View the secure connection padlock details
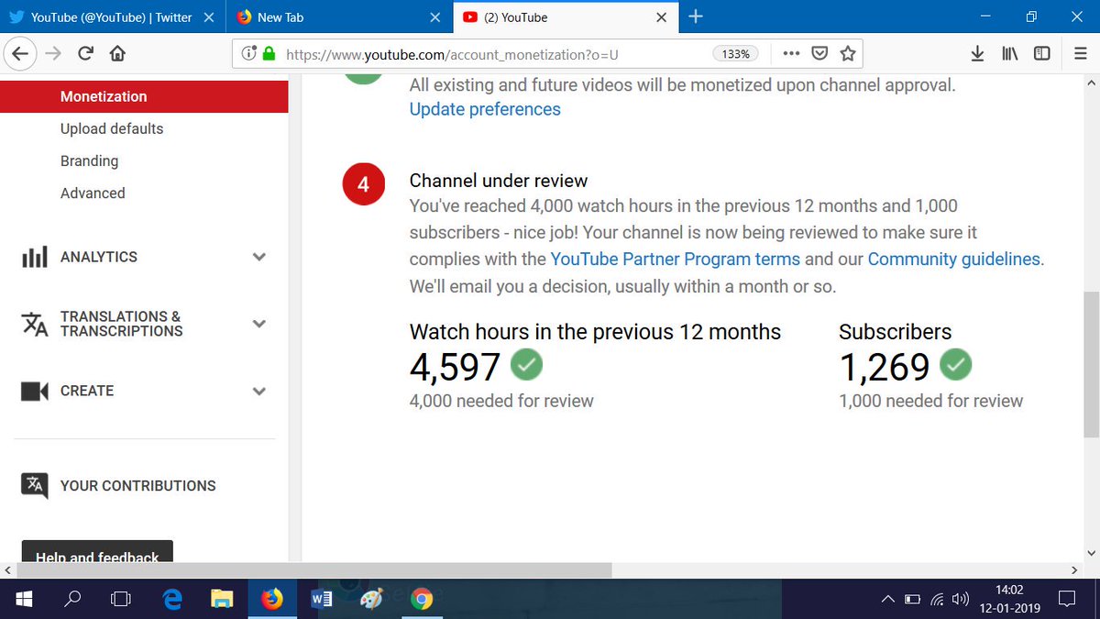 [x=269, y=54]
